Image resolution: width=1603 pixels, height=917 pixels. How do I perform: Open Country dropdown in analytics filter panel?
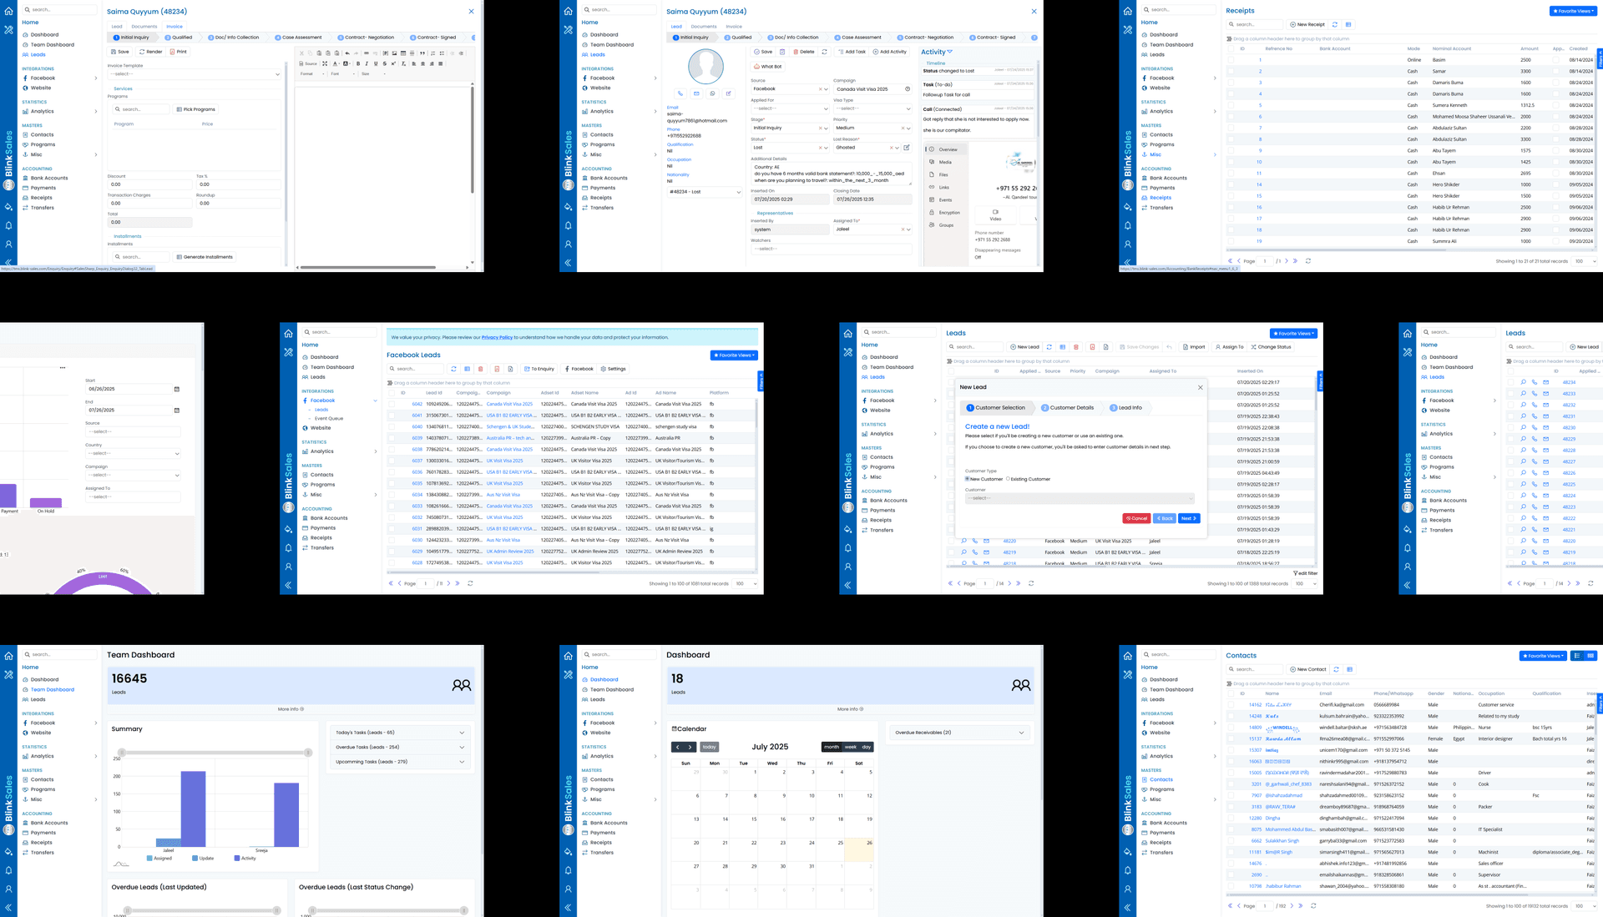[133, 453]
